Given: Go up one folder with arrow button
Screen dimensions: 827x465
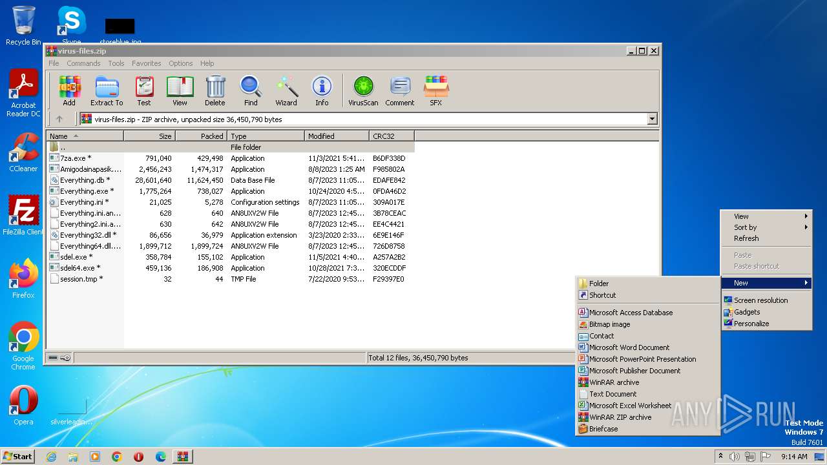Looking at the screenshot, I should point(59,119).
